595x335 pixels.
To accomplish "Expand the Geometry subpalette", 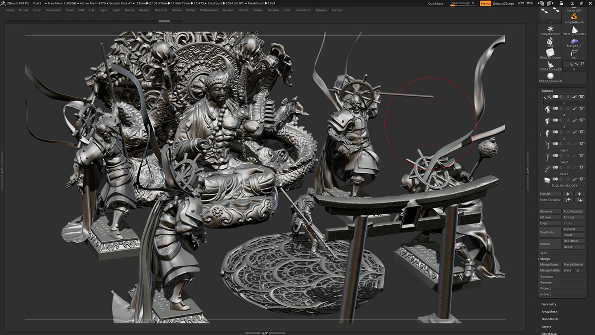I will tap(549, 304).
